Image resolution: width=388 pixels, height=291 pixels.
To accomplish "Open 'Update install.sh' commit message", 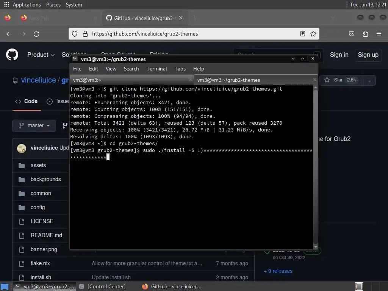I will [111, 277].
